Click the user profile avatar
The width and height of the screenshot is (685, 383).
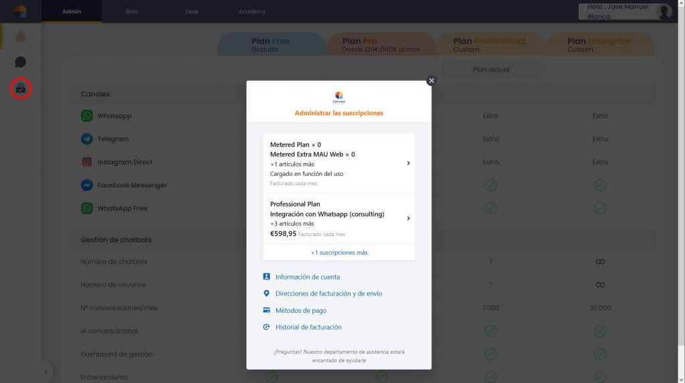pyautogui.click(x=663, y=11)
